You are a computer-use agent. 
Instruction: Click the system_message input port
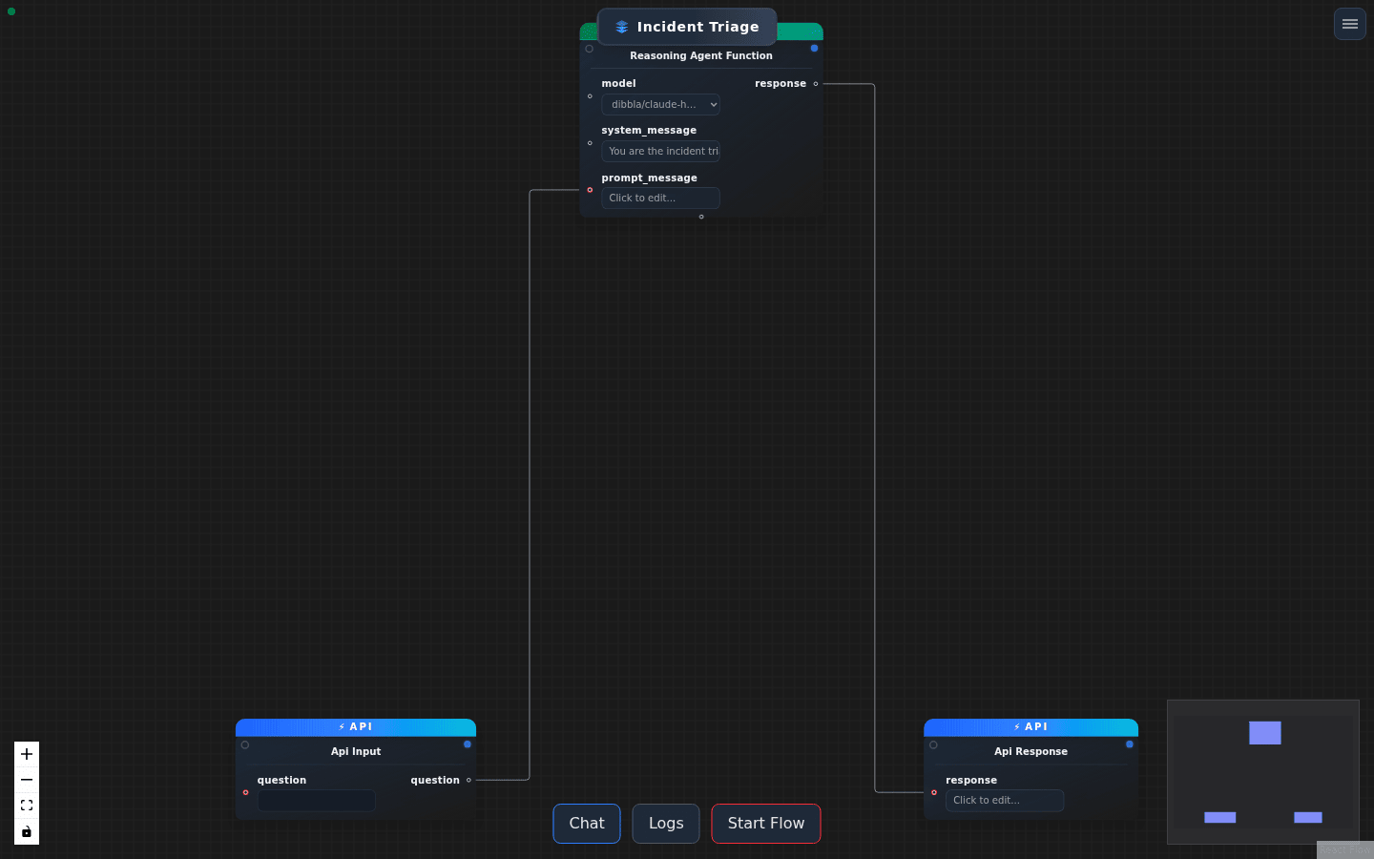[x=590, y=143]
